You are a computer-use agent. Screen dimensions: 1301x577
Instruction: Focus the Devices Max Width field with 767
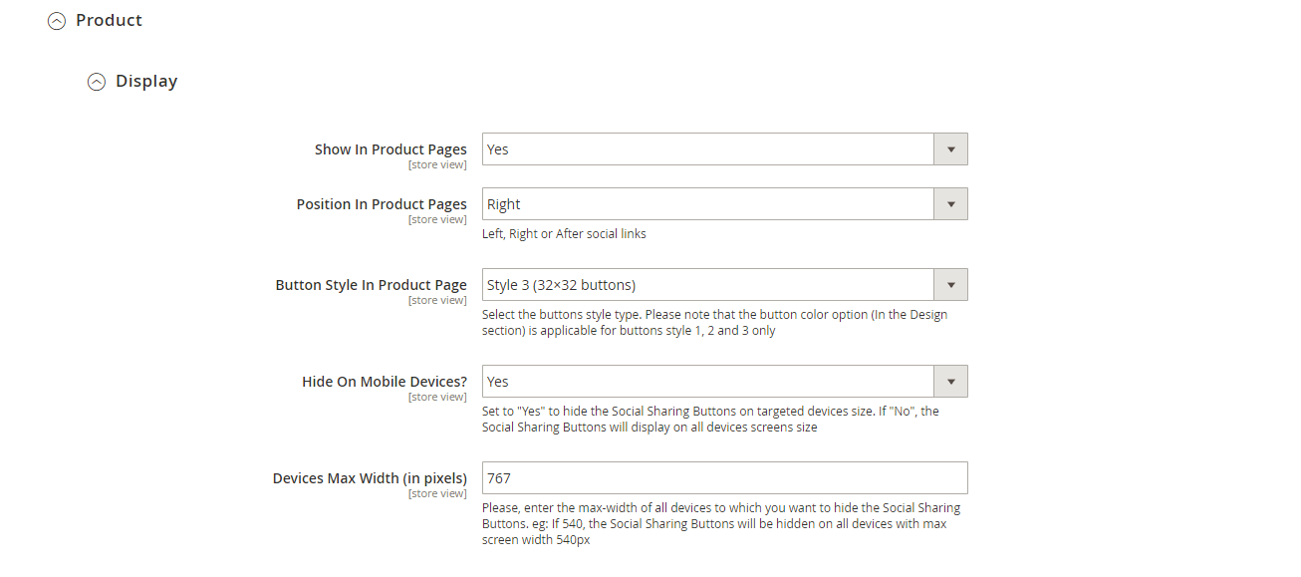click(725, 478)
